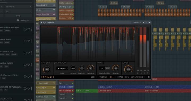Open the Presets menu in Emphasis window
Image resolution: width=191 pixels, height=101 pixels.
click(136, 22)
